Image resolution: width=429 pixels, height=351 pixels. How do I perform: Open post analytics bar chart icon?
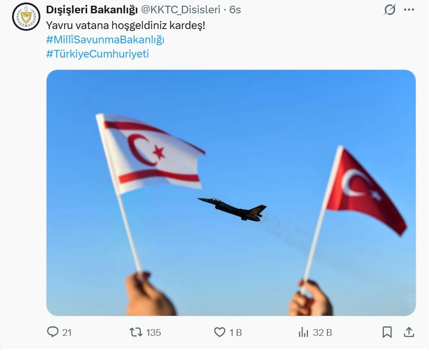(x=303, y=332)
